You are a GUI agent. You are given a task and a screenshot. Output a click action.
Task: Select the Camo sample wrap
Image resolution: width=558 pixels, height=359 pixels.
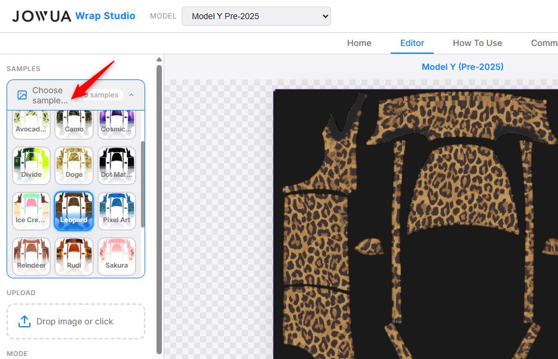[74, 123]
